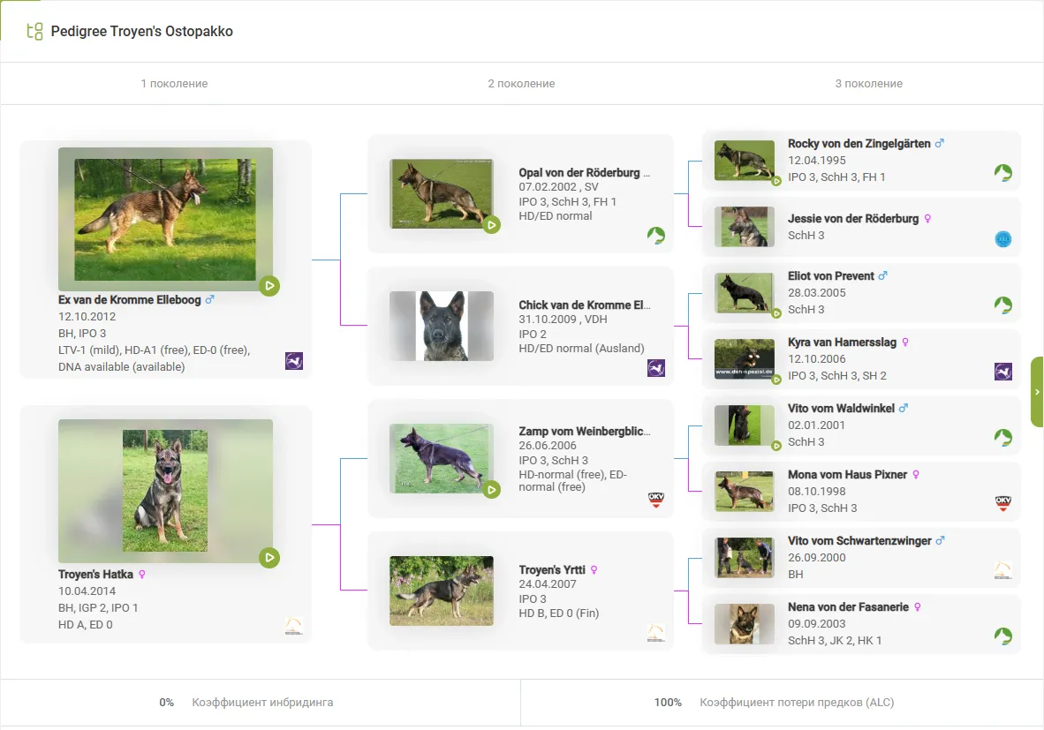Click OKV logo on Mona vom Haus Pixner

tap(1002, 504)
